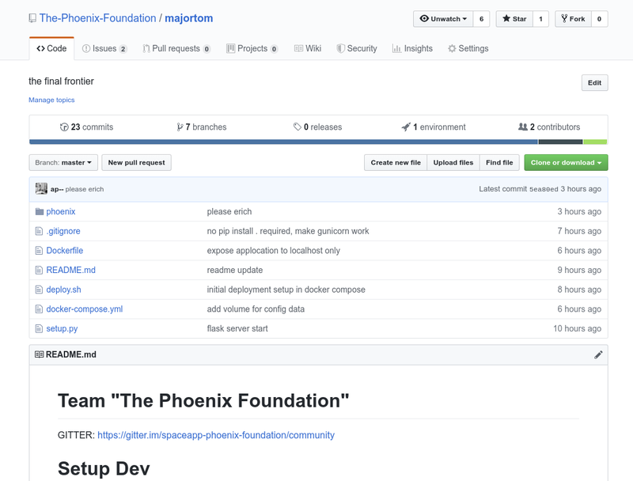Click the committer avatar thumbnail
This screenshot has height=481, width=633.
click(x=41, y=189)
